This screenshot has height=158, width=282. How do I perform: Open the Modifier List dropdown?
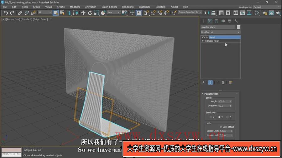pyautogui.click(x=221, y=32)
